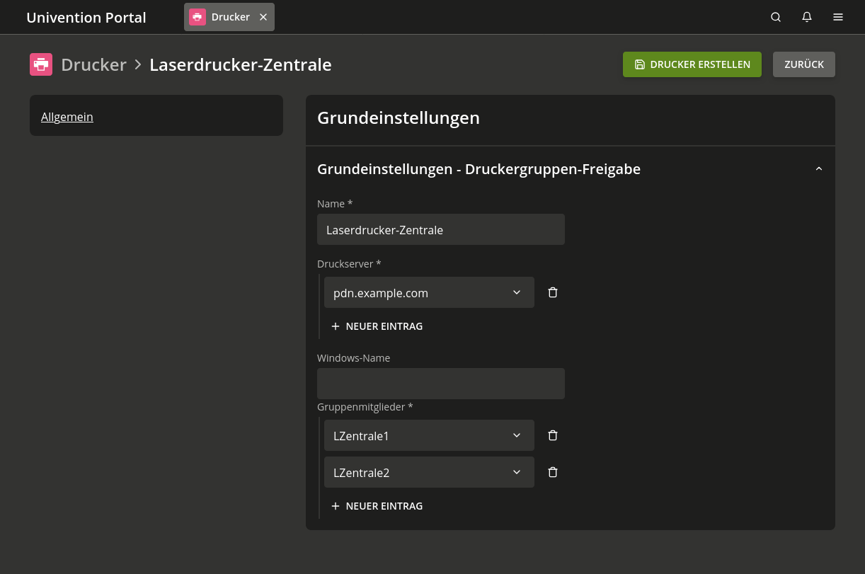Click the Drucker Erstellen button

pyautogui.click(x=692, y=64)
